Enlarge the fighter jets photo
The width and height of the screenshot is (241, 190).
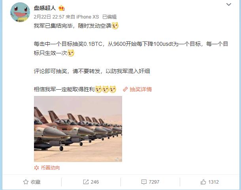tap(78, 129)
